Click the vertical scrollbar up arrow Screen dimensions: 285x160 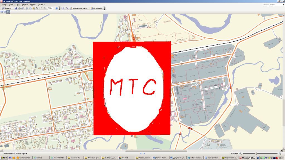[x=284, y=15]
